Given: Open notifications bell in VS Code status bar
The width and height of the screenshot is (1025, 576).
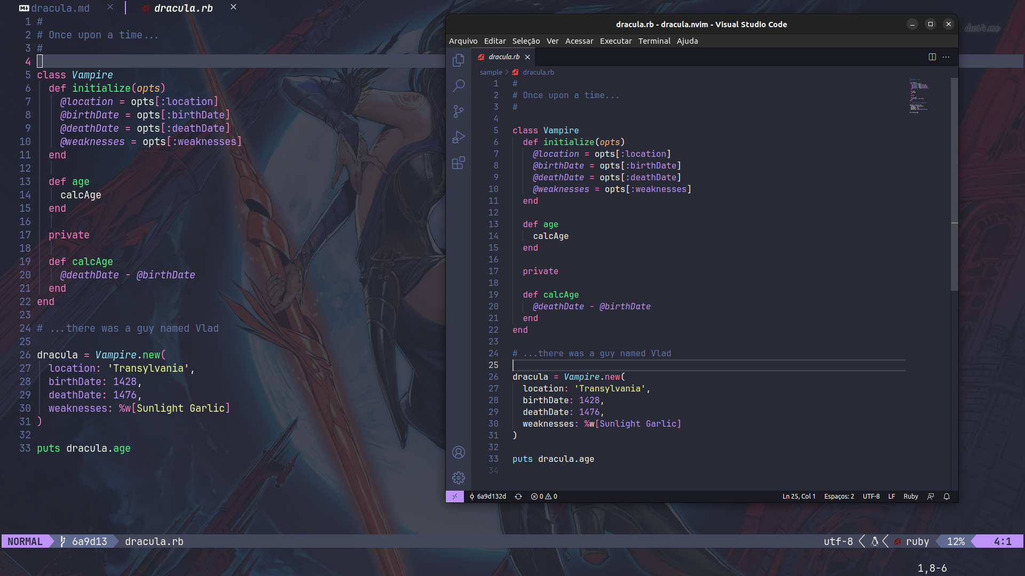Looking at the screenshot, I should point(947,497).
